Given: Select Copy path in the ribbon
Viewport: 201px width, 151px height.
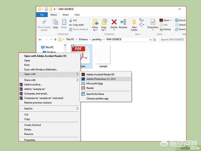Looking at the screenshot, I should [76, 25].
